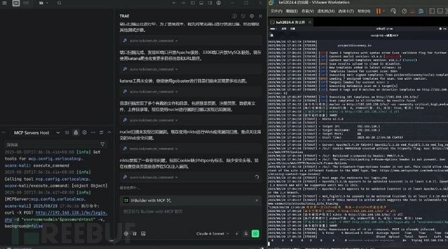Click the microphone voice input icon

pyautogui.click(x=246, y=233)
